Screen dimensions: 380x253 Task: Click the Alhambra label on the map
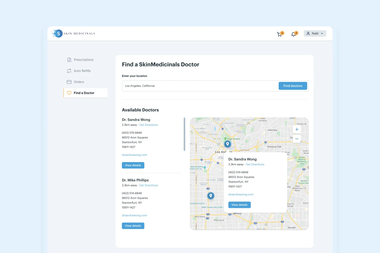coord(273,130)
